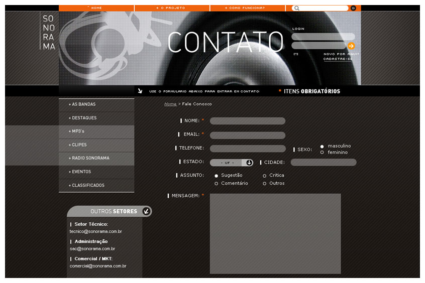Click the Fale Conosco breadcrumb text
Image resolution: width=425 pixels, height=283 pixels.
pos(197,104)
